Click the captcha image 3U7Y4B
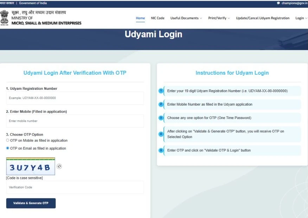308x218 pixels. 31,167
